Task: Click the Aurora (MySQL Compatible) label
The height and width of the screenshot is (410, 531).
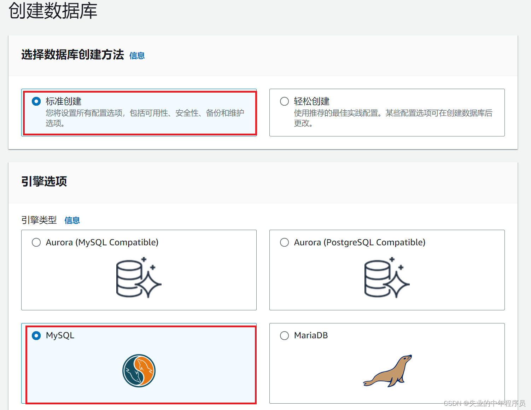Action: click(102, 242)
